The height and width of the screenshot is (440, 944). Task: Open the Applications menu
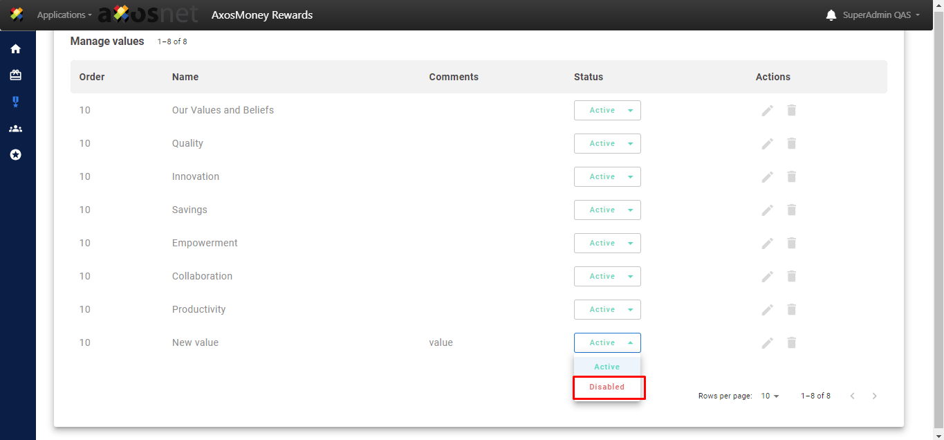pyautogui.click(x=64, y=15)
